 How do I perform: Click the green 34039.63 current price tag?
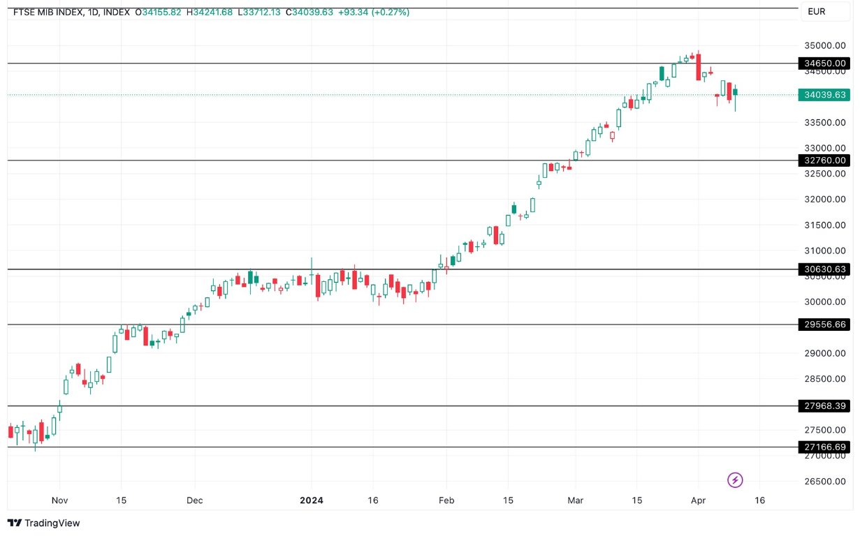(824, 94)
